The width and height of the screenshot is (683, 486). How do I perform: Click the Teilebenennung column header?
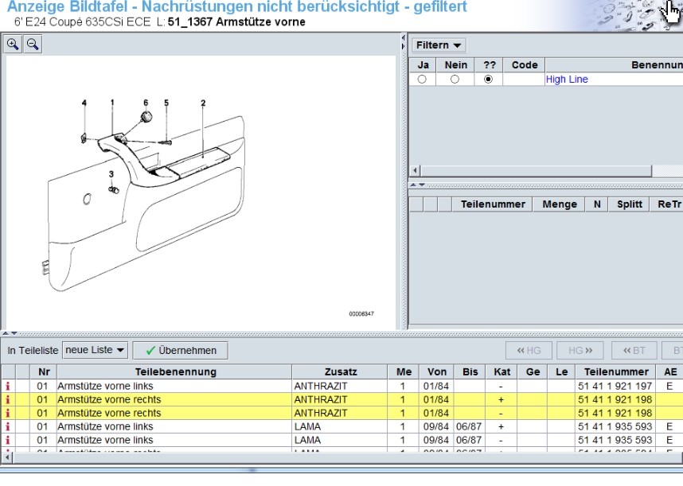174,371
